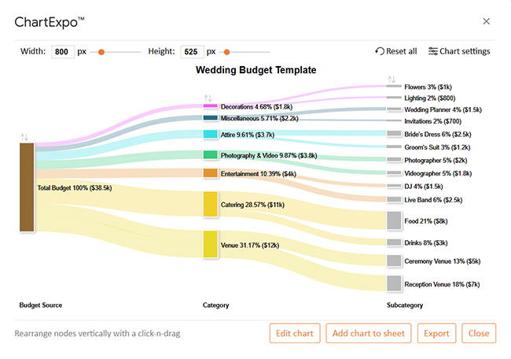Click the sort arrows above Category column
This screenshot has height=359, width=511.
[208, 98]
